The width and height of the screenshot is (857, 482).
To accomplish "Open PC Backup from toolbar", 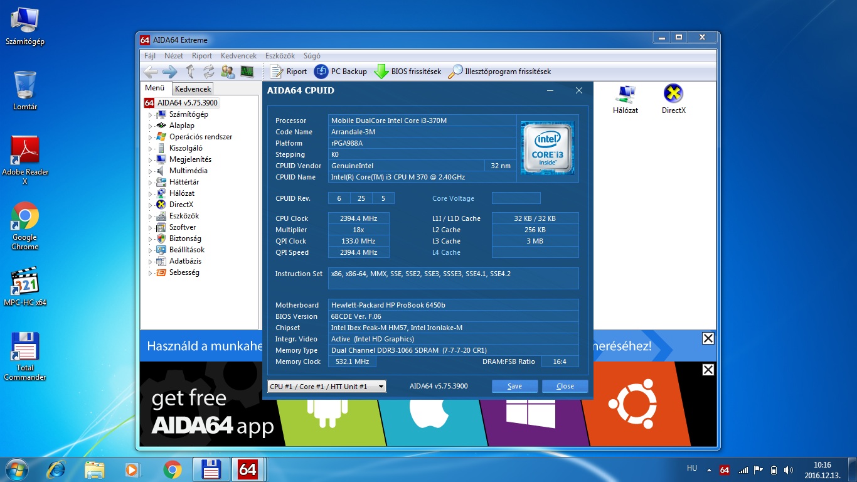I will click(x=341, y=72).
